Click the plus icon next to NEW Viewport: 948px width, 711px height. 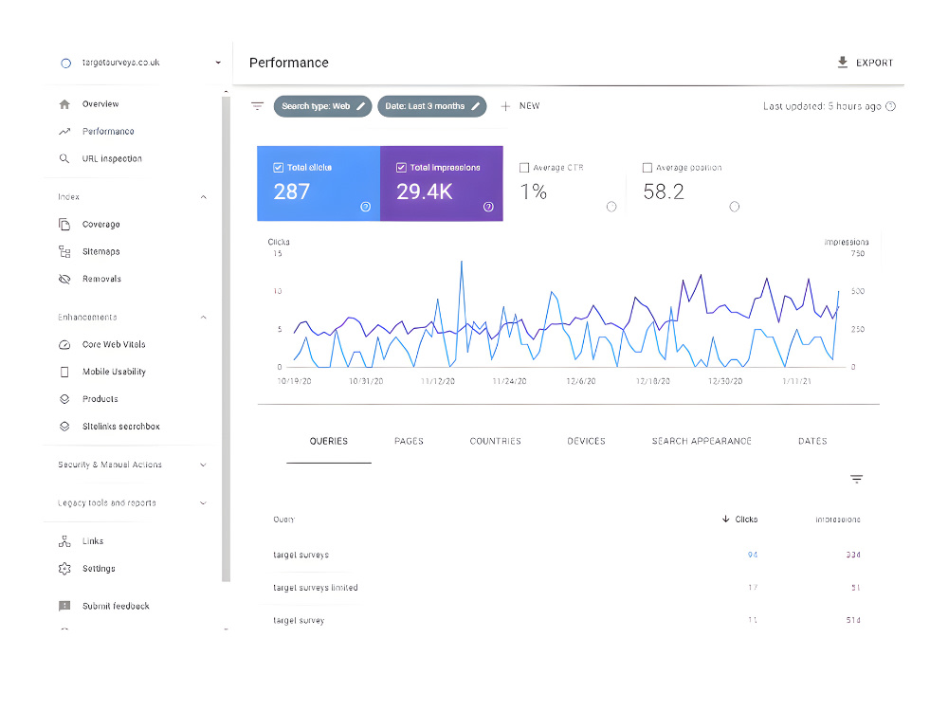point(505,106)
